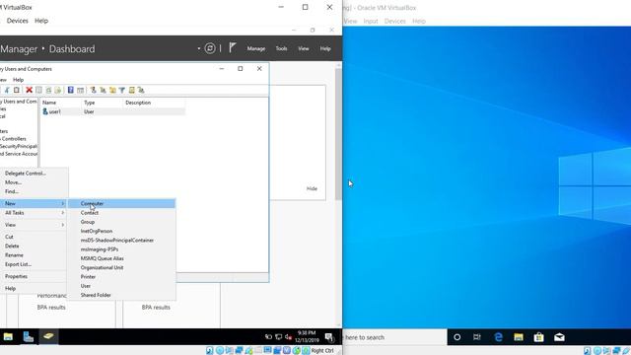This screenshot has width=631, height=355.
Task: Click the Create new user toolbar icon
Action: pos(94,90)
